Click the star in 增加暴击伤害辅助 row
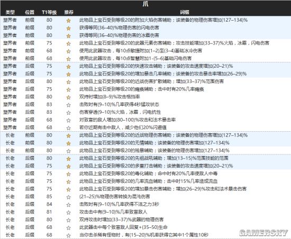291x239 pixels. click(68, 189)
